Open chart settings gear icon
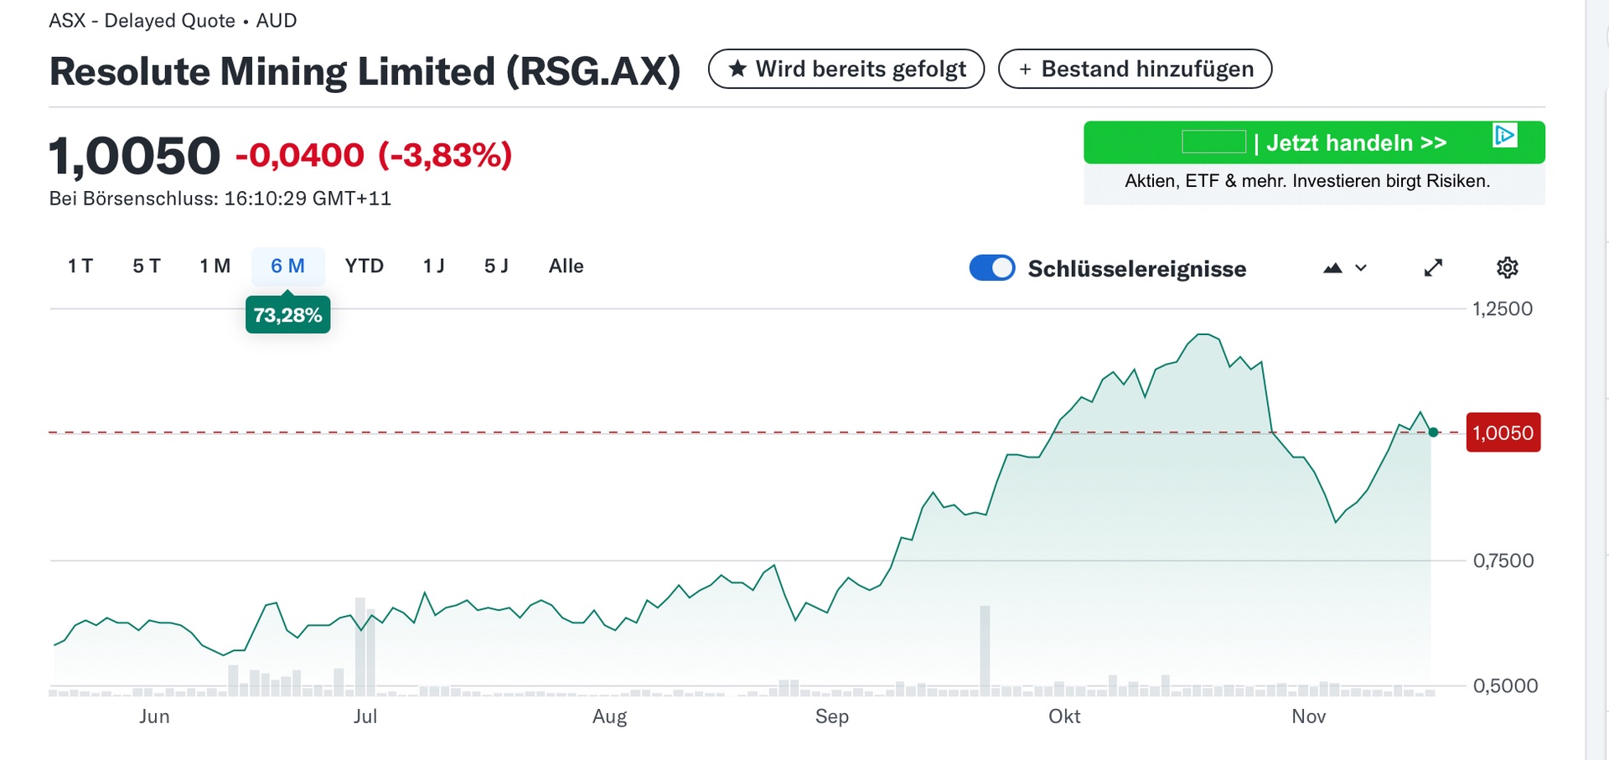Viewport: 1609px width, 760px height. click(x=1507, y=267)
